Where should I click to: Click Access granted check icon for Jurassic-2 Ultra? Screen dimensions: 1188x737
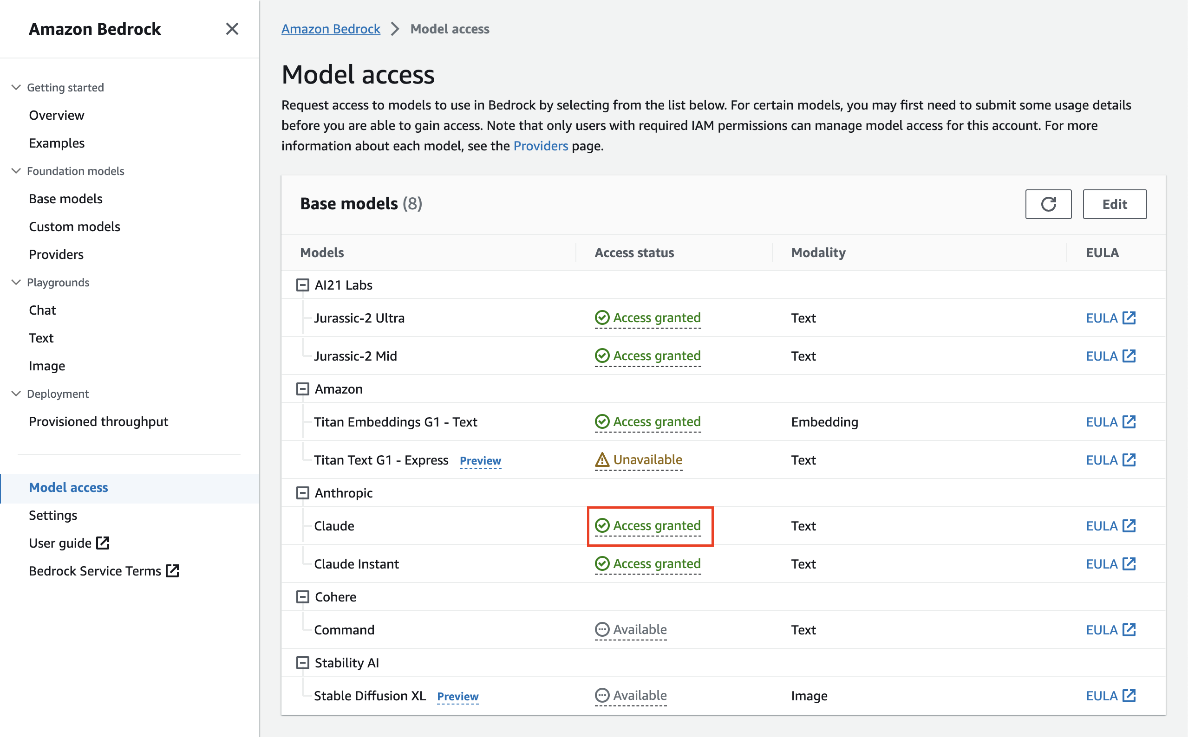[x=602, y=318]
